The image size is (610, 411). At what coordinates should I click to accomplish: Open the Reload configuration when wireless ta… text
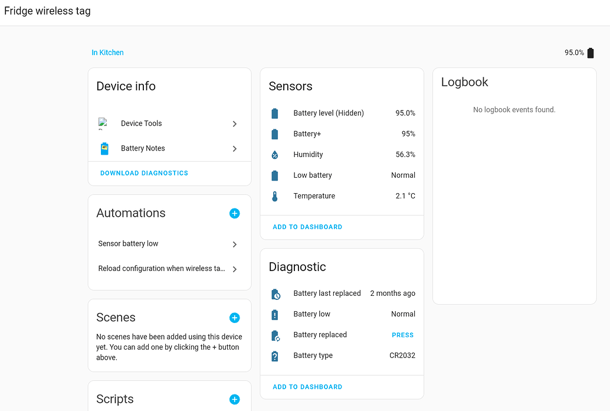[162, 269]
